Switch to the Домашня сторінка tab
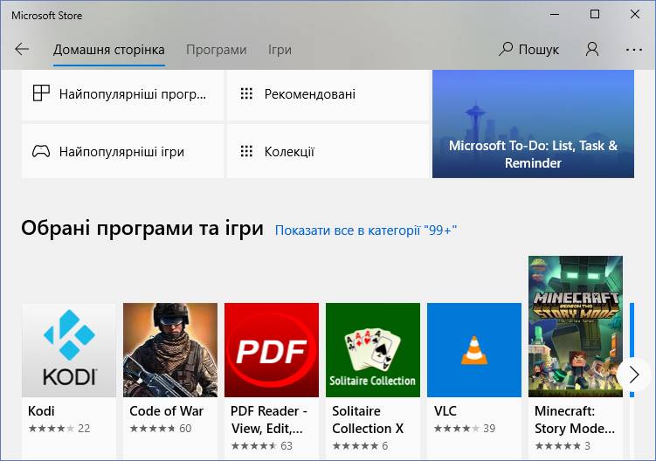Viewport: 656px width, 461px height. pos(109,50)
